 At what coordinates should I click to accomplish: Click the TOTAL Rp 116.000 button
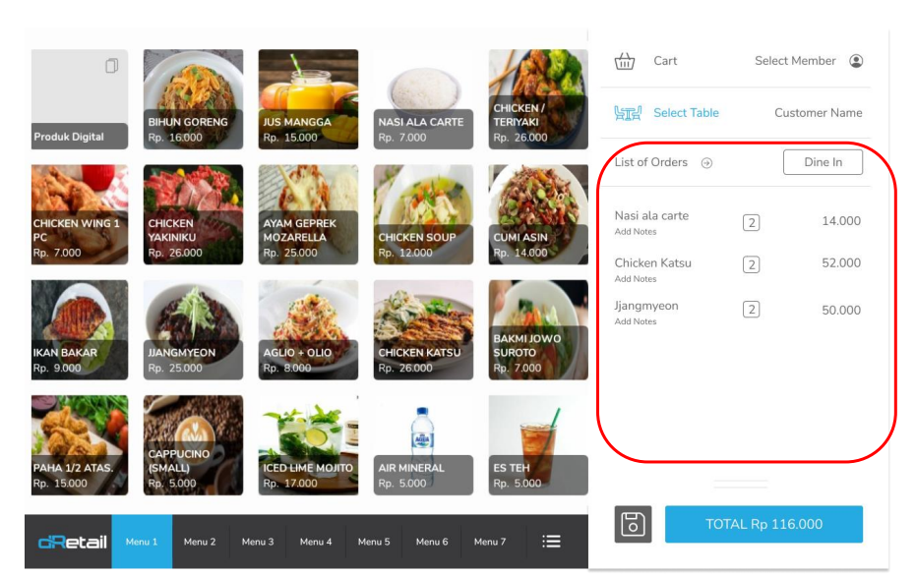763,524
